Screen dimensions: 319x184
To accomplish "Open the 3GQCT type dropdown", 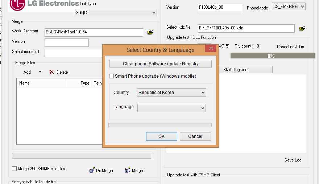I will point(116,13).
